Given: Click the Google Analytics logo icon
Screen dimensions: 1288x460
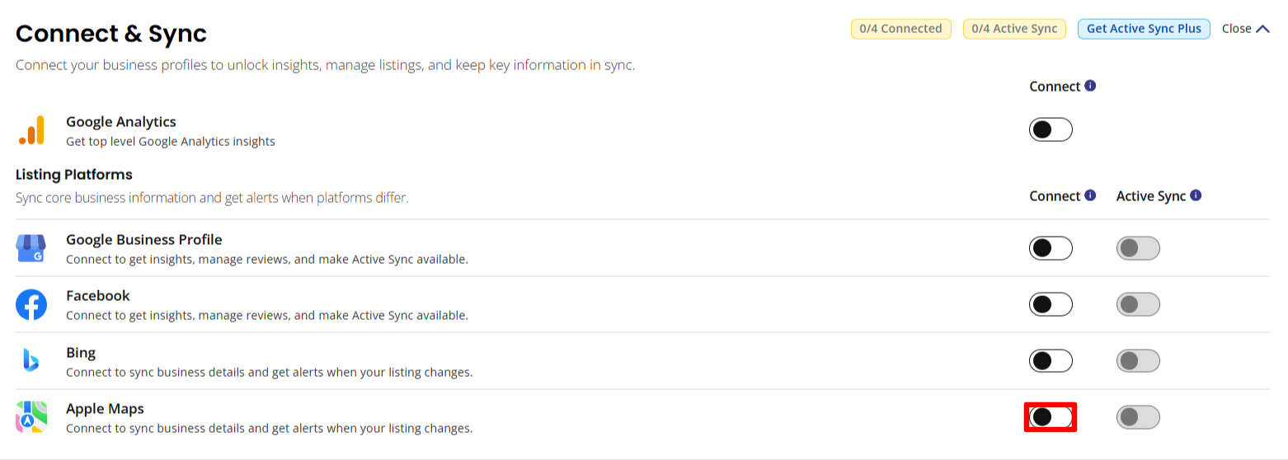Looking at the screenshot, I should (x=31, y=130).
